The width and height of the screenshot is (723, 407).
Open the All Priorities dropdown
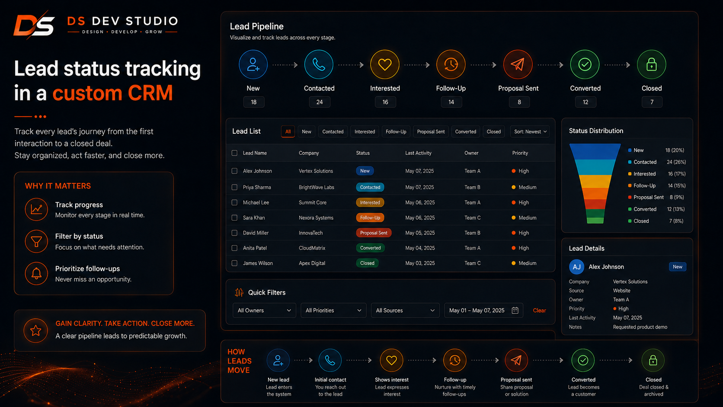(333, 310)
